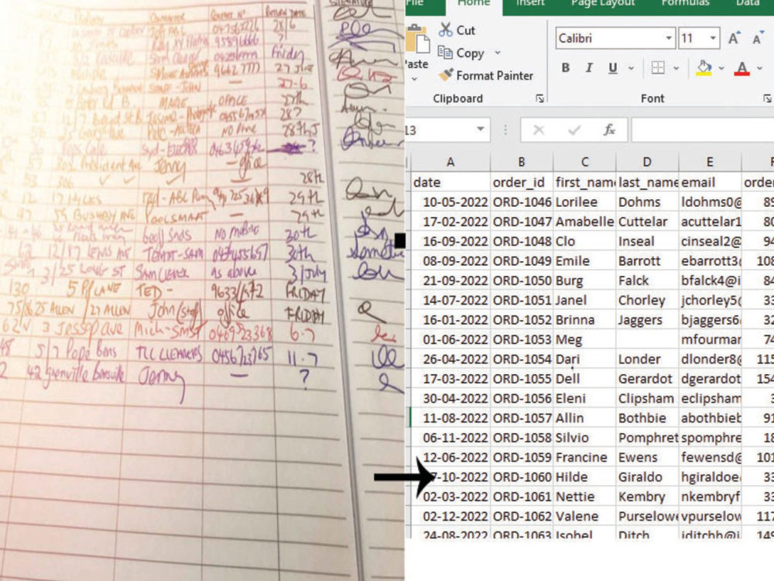Select column D header
774x581 pixels.
pos(646,162)
